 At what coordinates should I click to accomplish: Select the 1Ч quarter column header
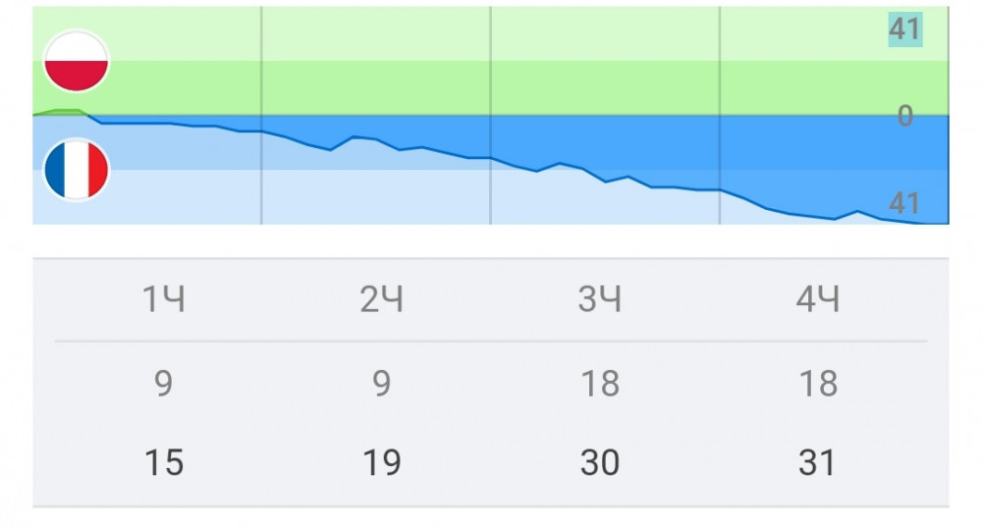pyautogui.click(x=164, y=300)
